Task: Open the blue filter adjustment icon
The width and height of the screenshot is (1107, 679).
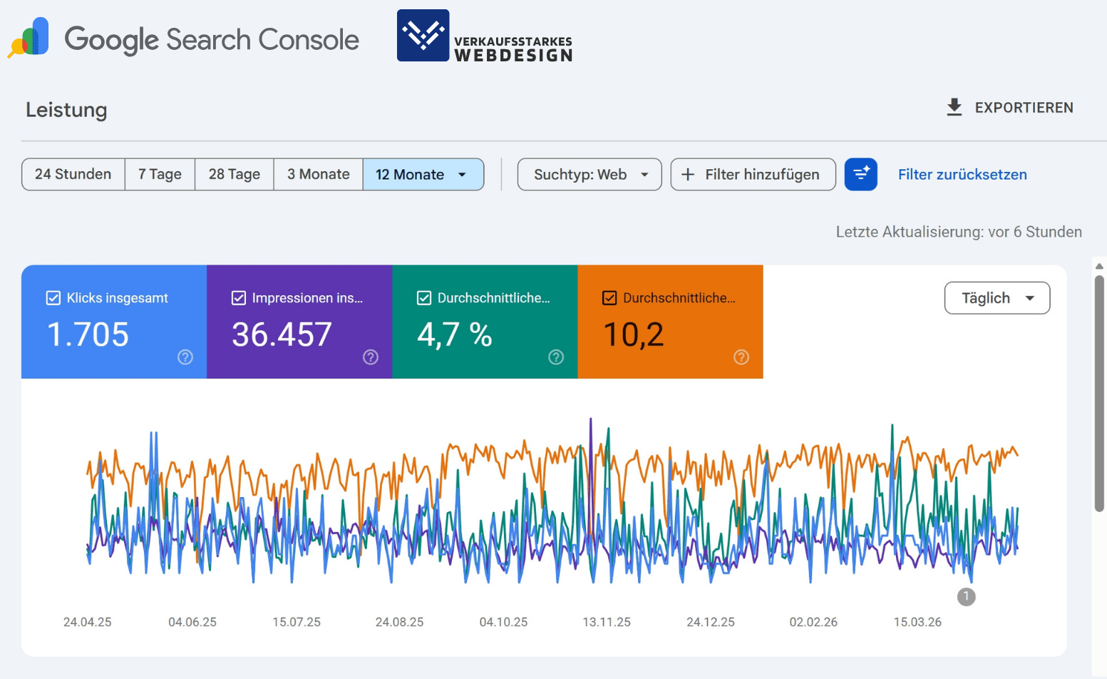Action: [x=861, y=174]
